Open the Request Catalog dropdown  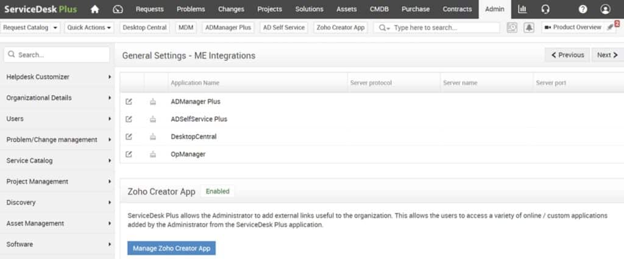tap(30, 27)
